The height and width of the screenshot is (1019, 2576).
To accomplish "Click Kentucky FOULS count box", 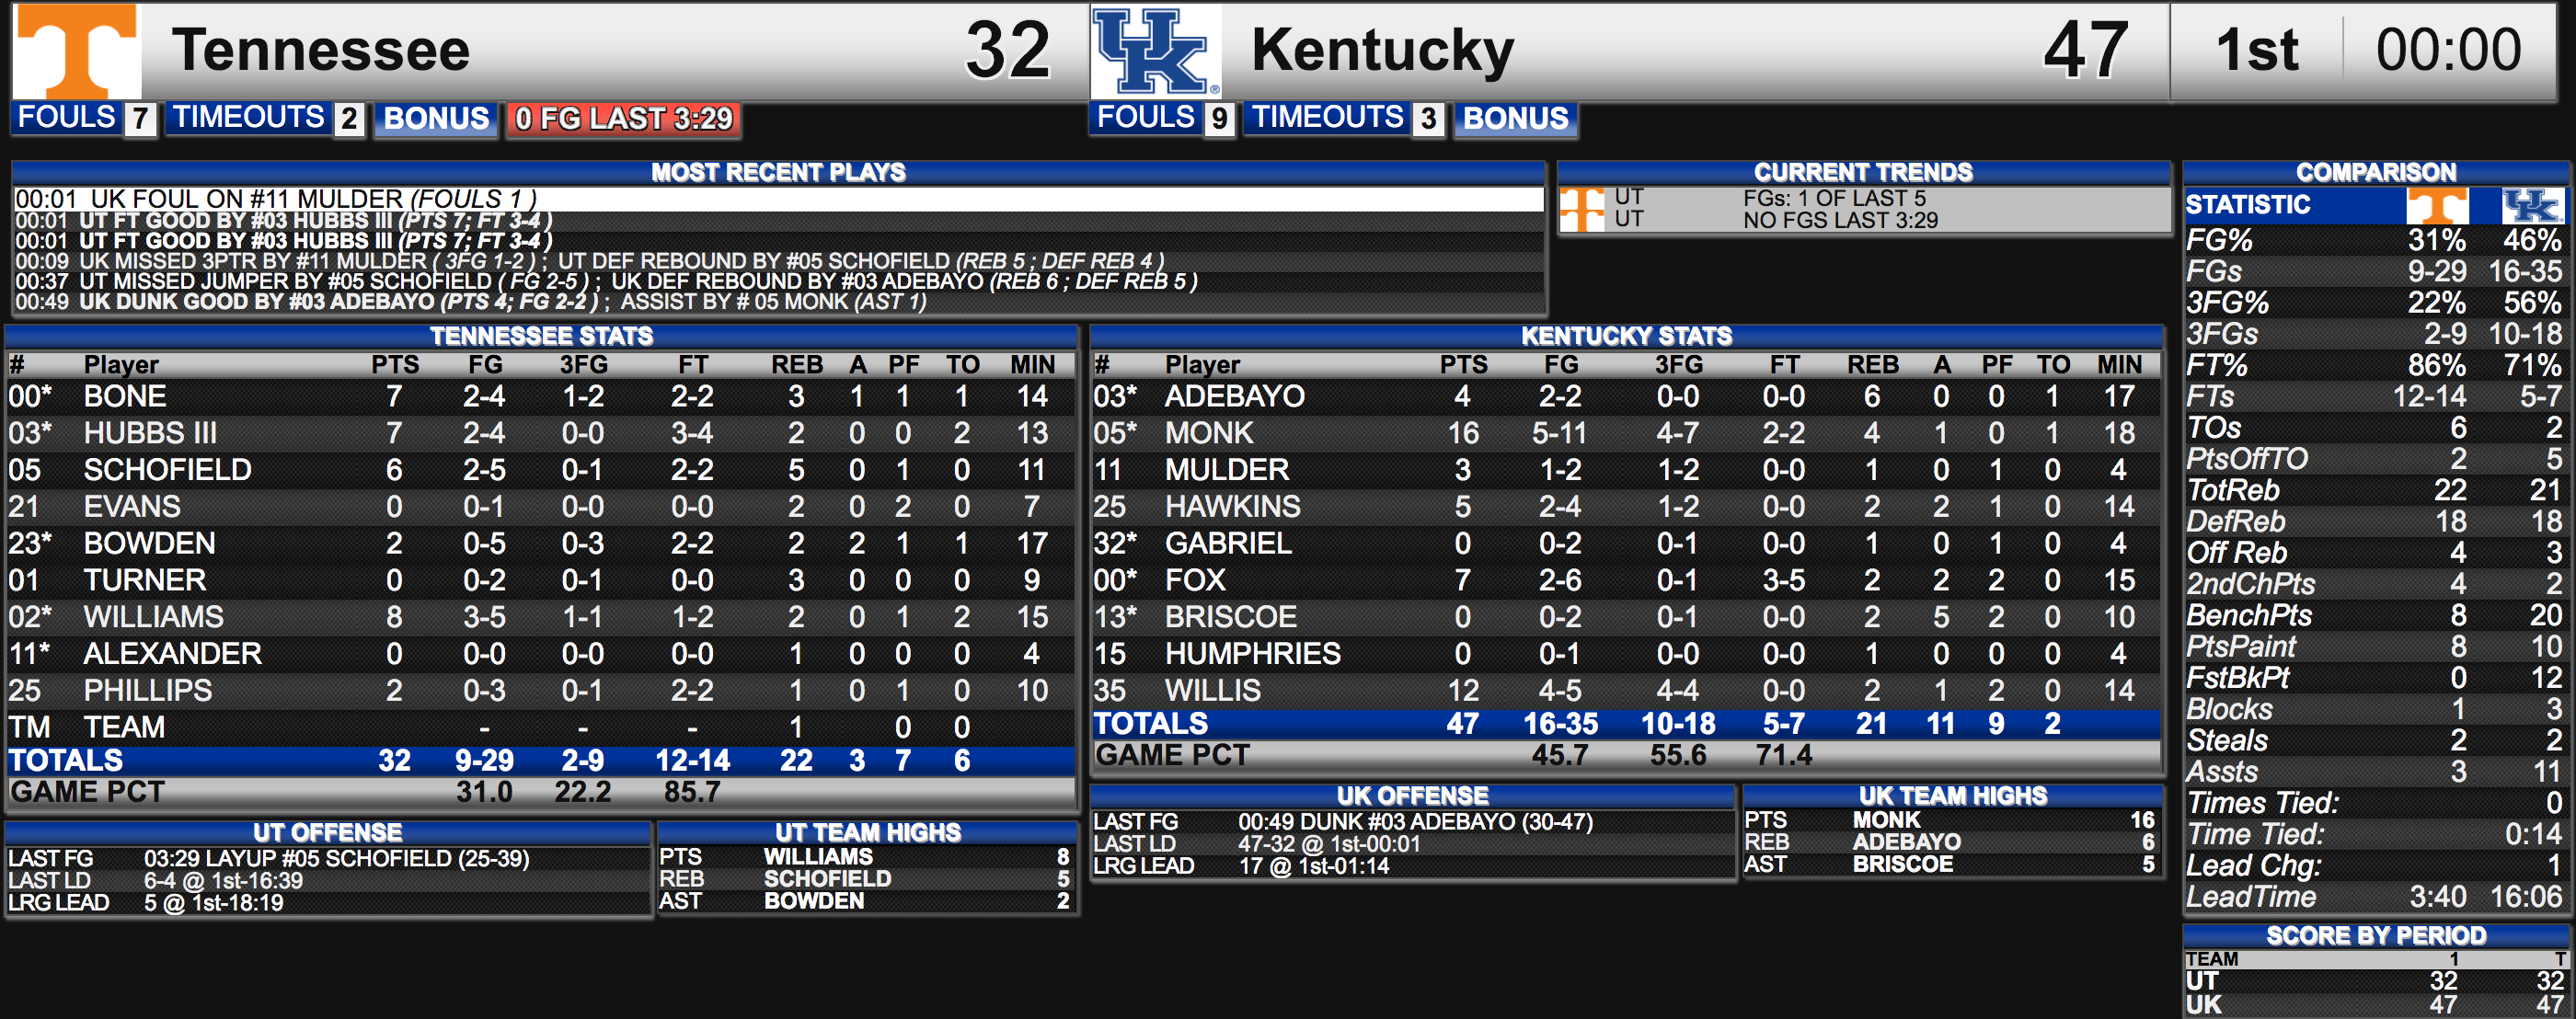I will 1218,119.
